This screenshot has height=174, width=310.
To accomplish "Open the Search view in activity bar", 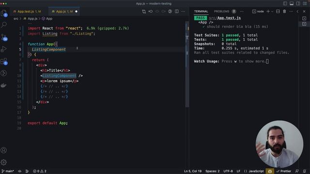I will (4, 25).
